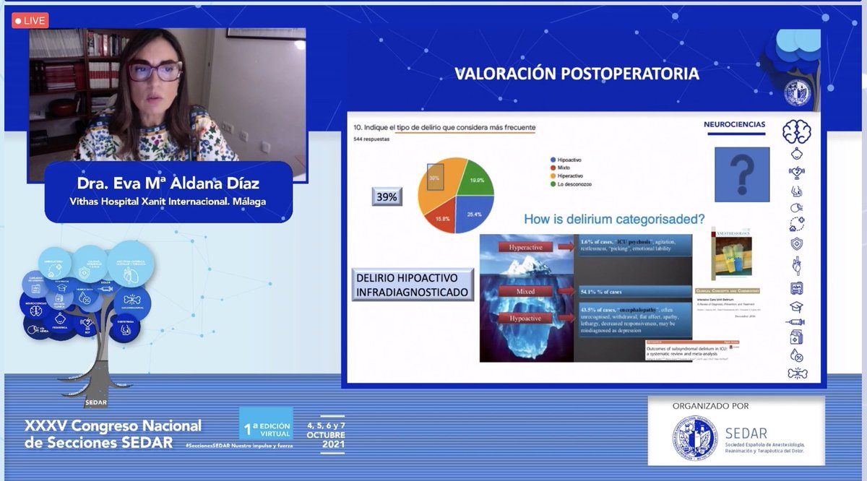The width and height of the screenshot is (867, 481).
Task: Click the broken bone icon in the slide column
Action: pyautogui.click(x=797, y=373)
